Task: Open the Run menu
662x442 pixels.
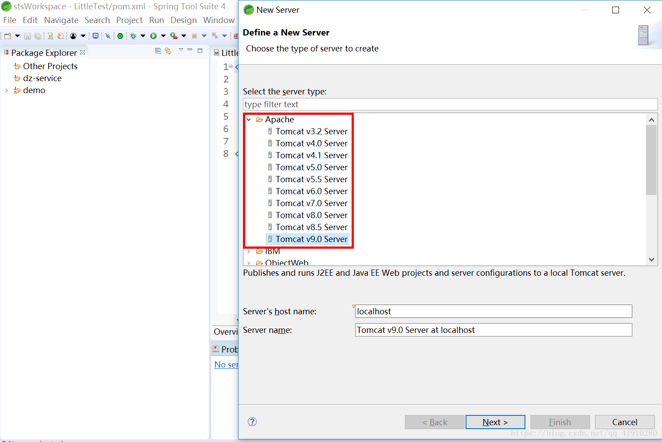Action: [x=157, y=20]
